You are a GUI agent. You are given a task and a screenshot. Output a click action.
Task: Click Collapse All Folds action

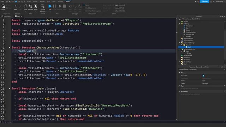coord(120,11)
